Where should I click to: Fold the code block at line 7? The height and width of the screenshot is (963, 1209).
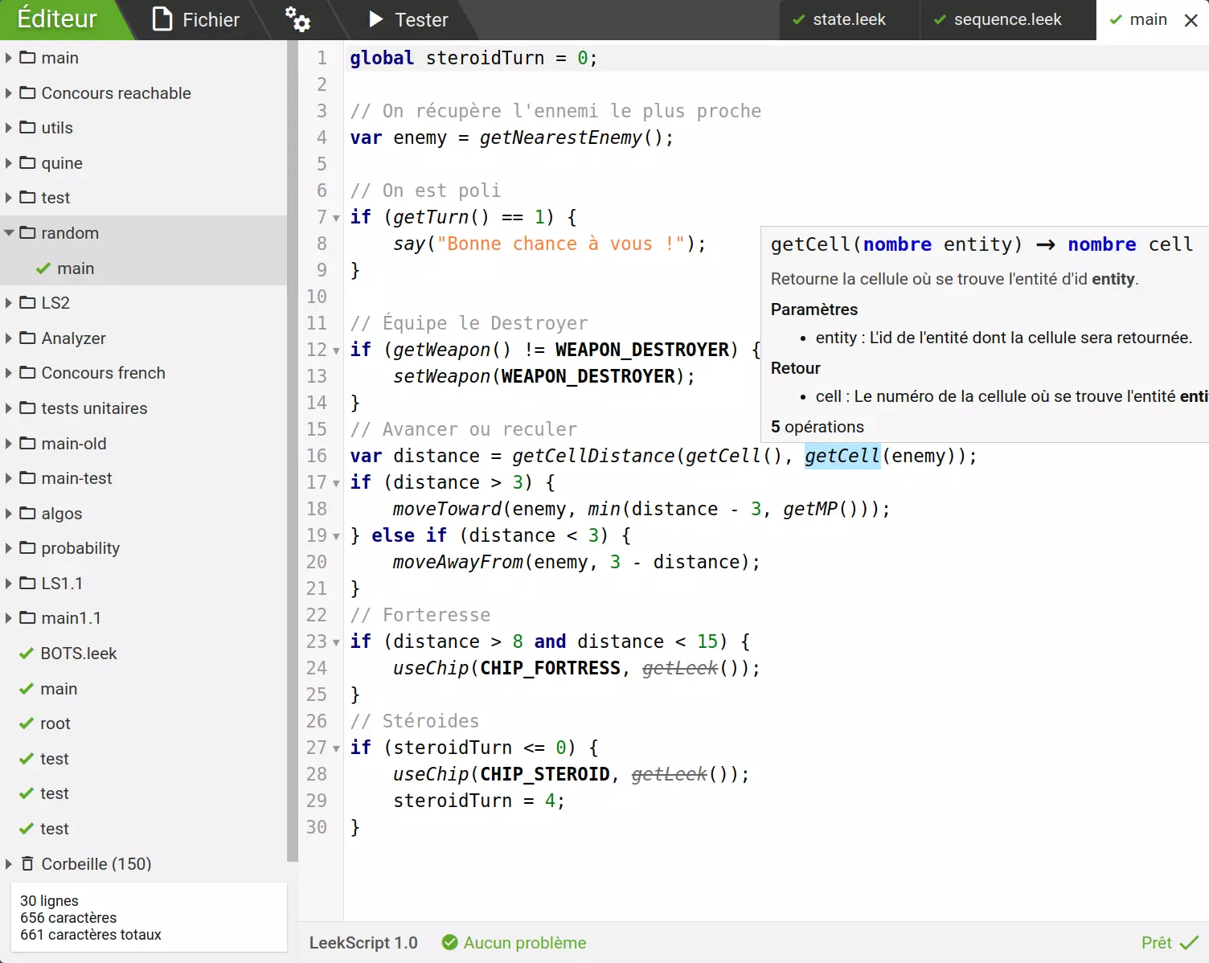pos(336,218)
